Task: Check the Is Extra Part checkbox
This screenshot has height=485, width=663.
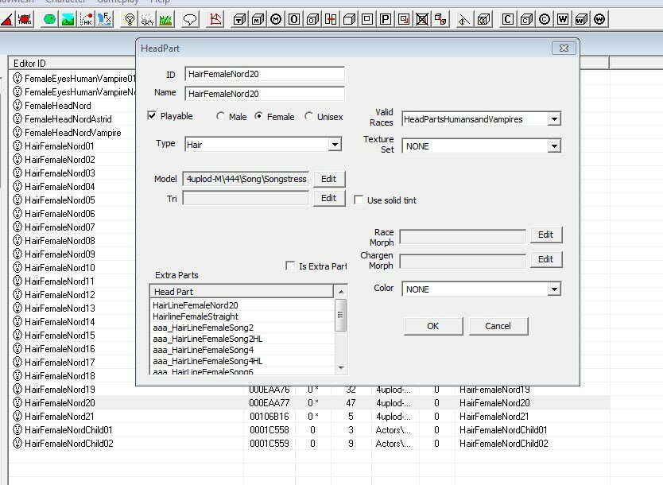Action: (x=290, y=266)
